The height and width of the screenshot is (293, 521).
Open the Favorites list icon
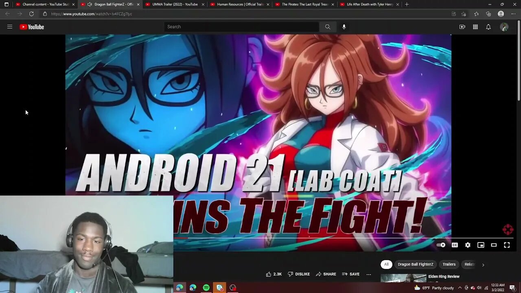(476, 14)
